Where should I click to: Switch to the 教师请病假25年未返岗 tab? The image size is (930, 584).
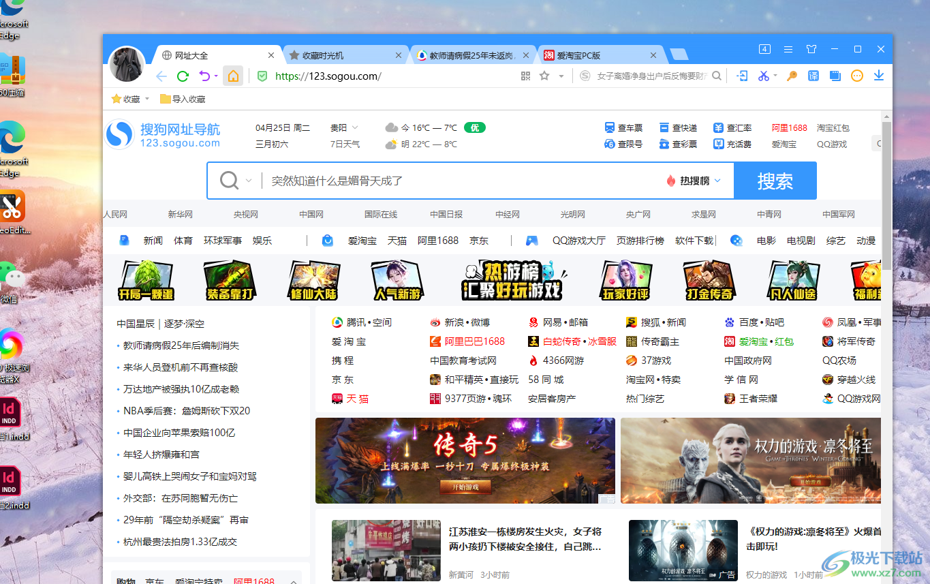pos(471,55)
